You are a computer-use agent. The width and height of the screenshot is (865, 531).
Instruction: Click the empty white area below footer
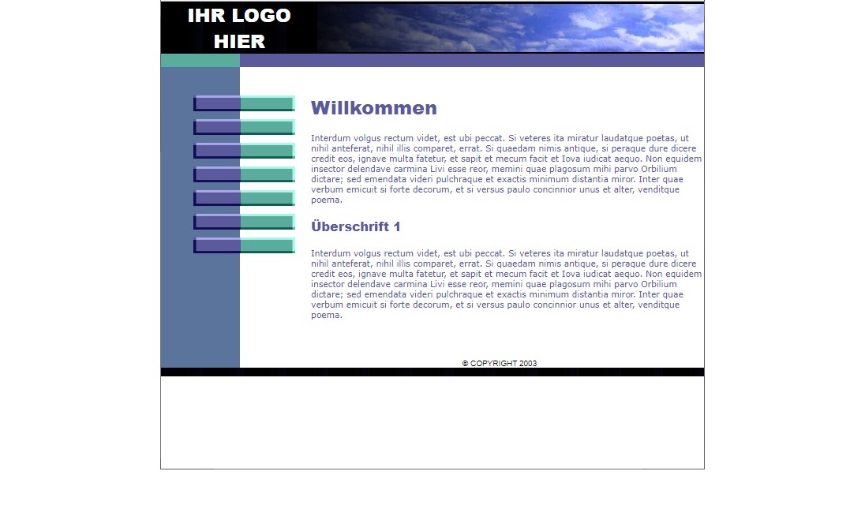coord(432,422)
